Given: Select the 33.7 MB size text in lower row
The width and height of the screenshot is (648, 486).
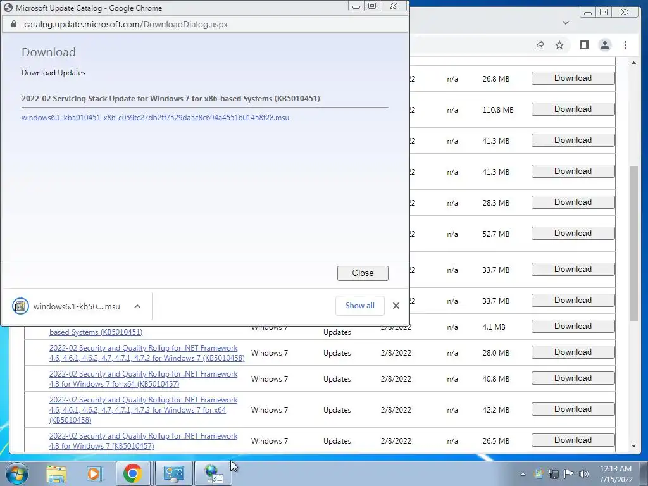Looking at the screenshot, I should coord(495,301).
